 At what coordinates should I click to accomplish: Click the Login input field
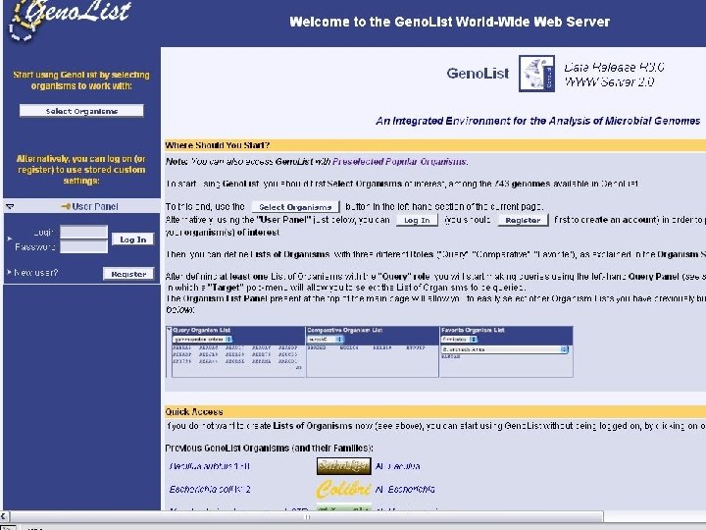click(83, 232)
